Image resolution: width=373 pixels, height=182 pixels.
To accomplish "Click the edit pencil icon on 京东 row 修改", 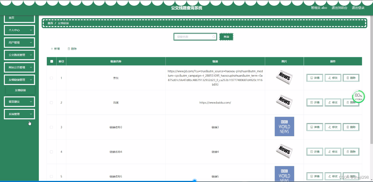I will [329, 78].
